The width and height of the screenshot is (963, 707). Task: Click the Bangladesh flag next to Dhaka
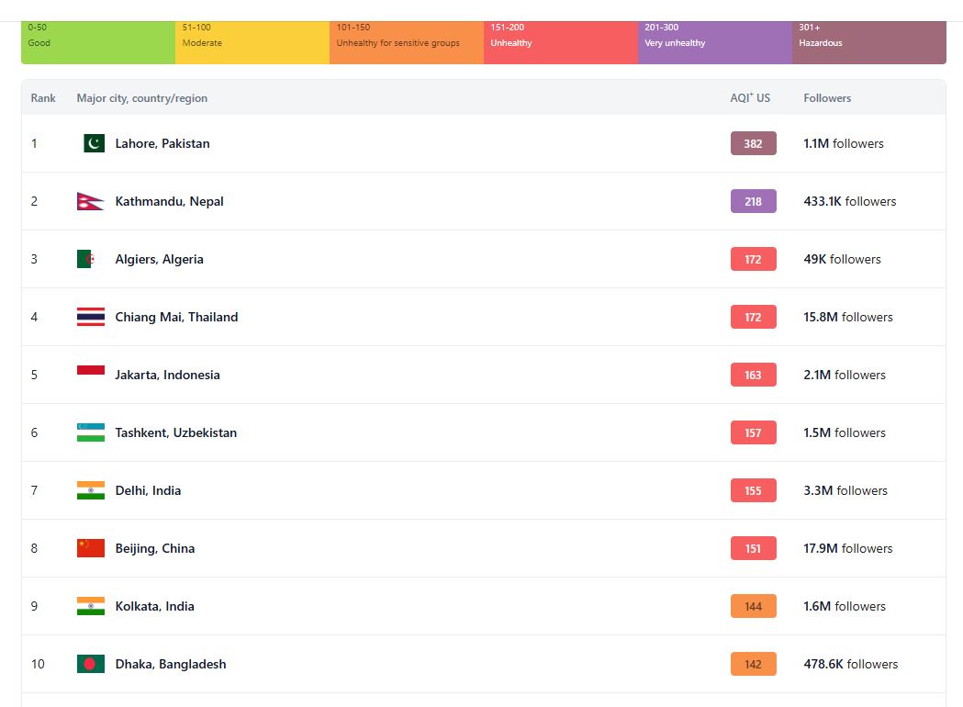point(90,664)
